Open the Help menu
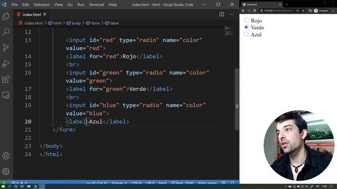 113,5
